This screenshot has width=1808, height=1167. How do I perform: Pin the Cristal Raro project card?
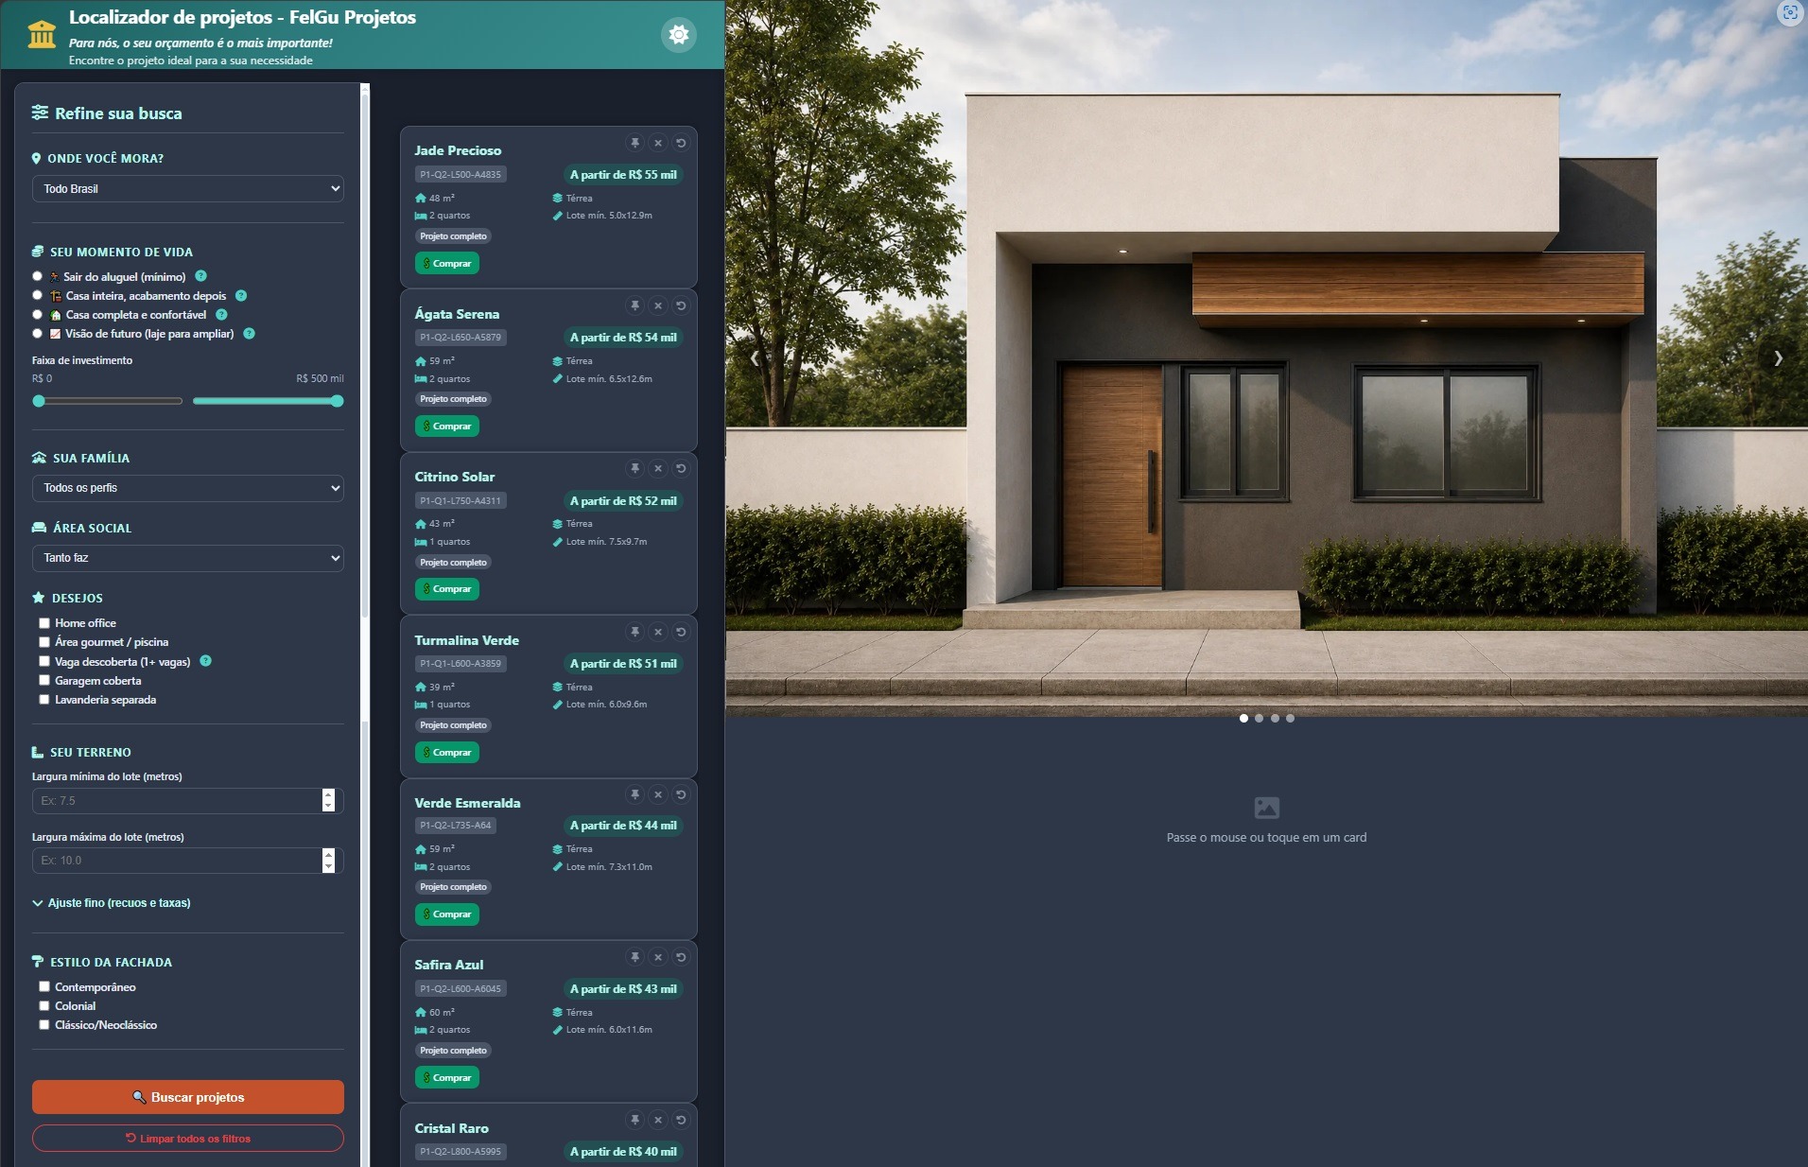635,1120
